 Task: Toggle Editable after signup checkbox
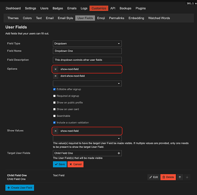click(x=54, y=89)
